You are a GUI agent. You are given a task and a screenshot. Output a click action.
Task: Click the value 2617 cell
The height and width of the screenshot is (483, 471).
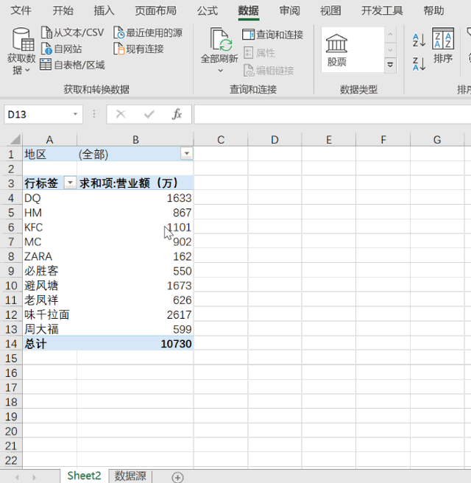pos(135,314)
